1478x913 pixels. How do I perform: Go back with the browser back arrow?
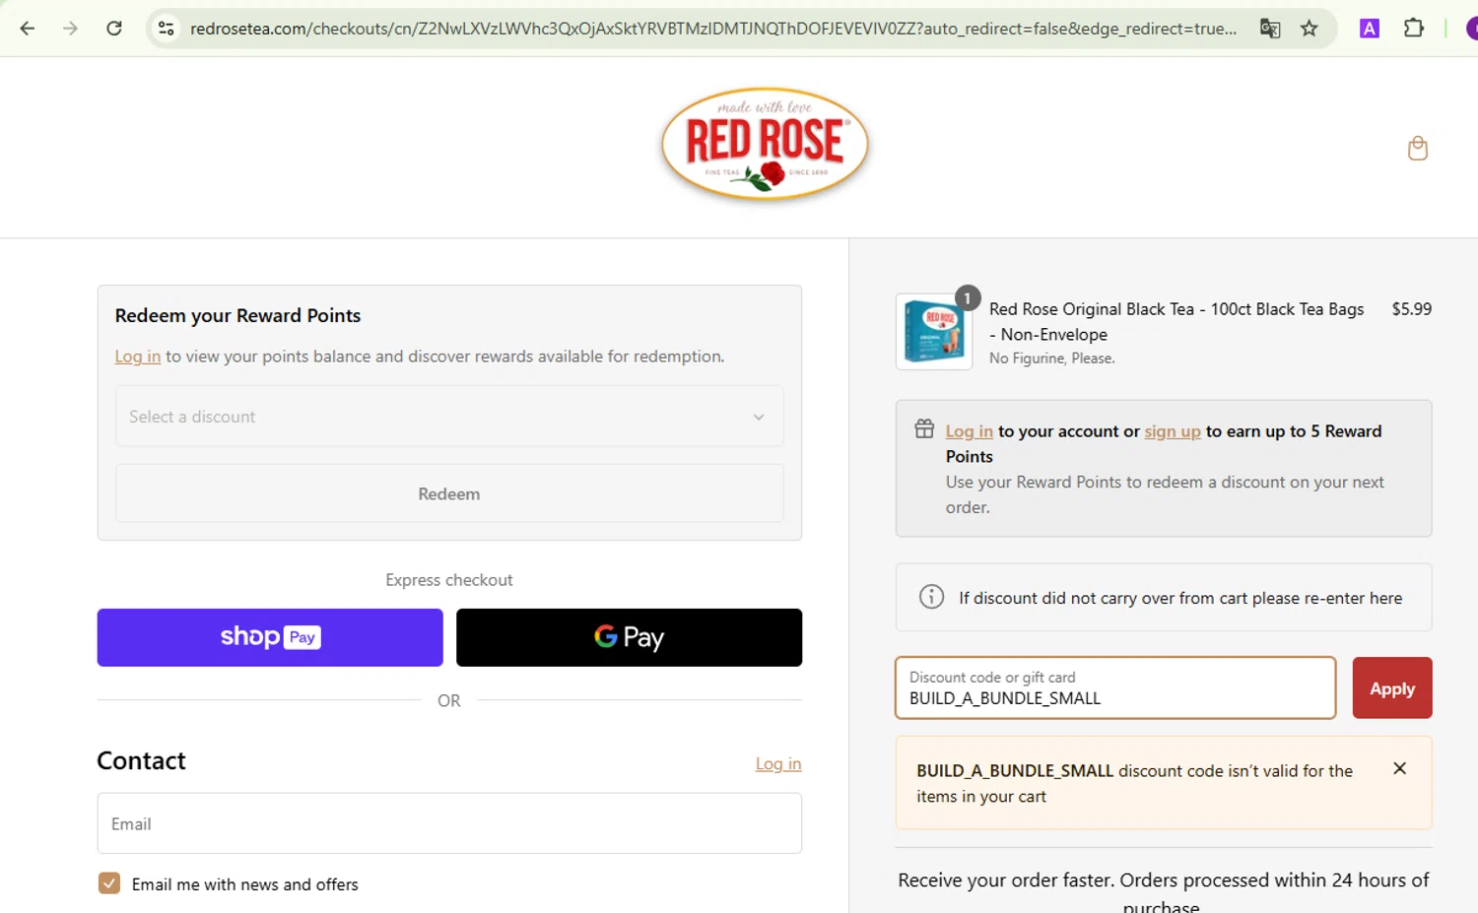pyautogui.click(x=28, y=29)
